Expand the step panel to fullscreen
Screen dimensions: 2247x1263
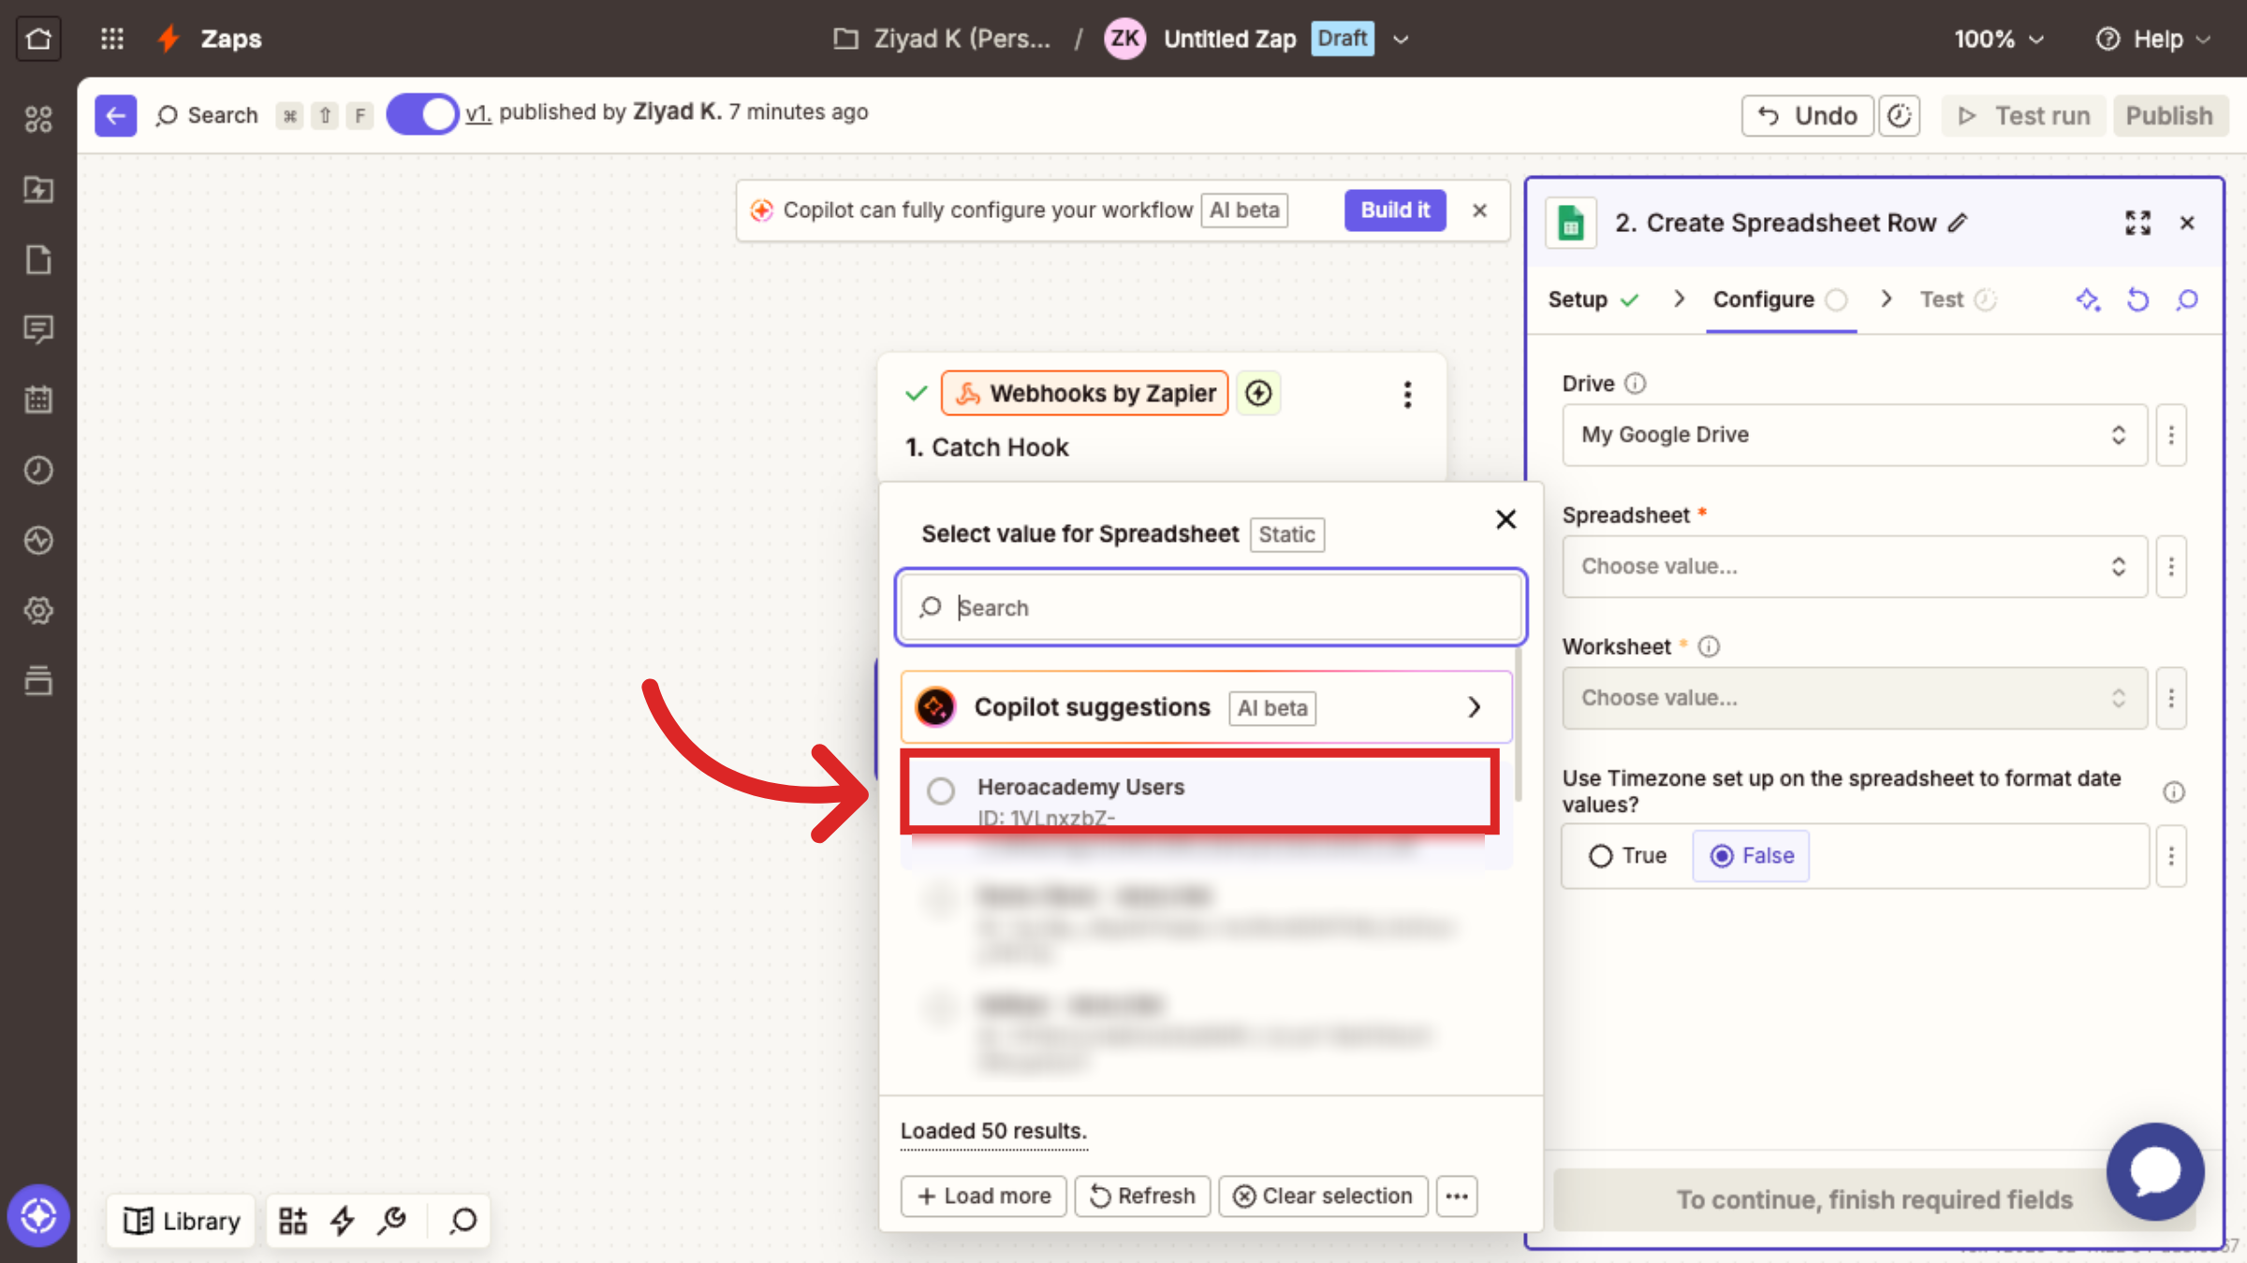click(2137, 223)
